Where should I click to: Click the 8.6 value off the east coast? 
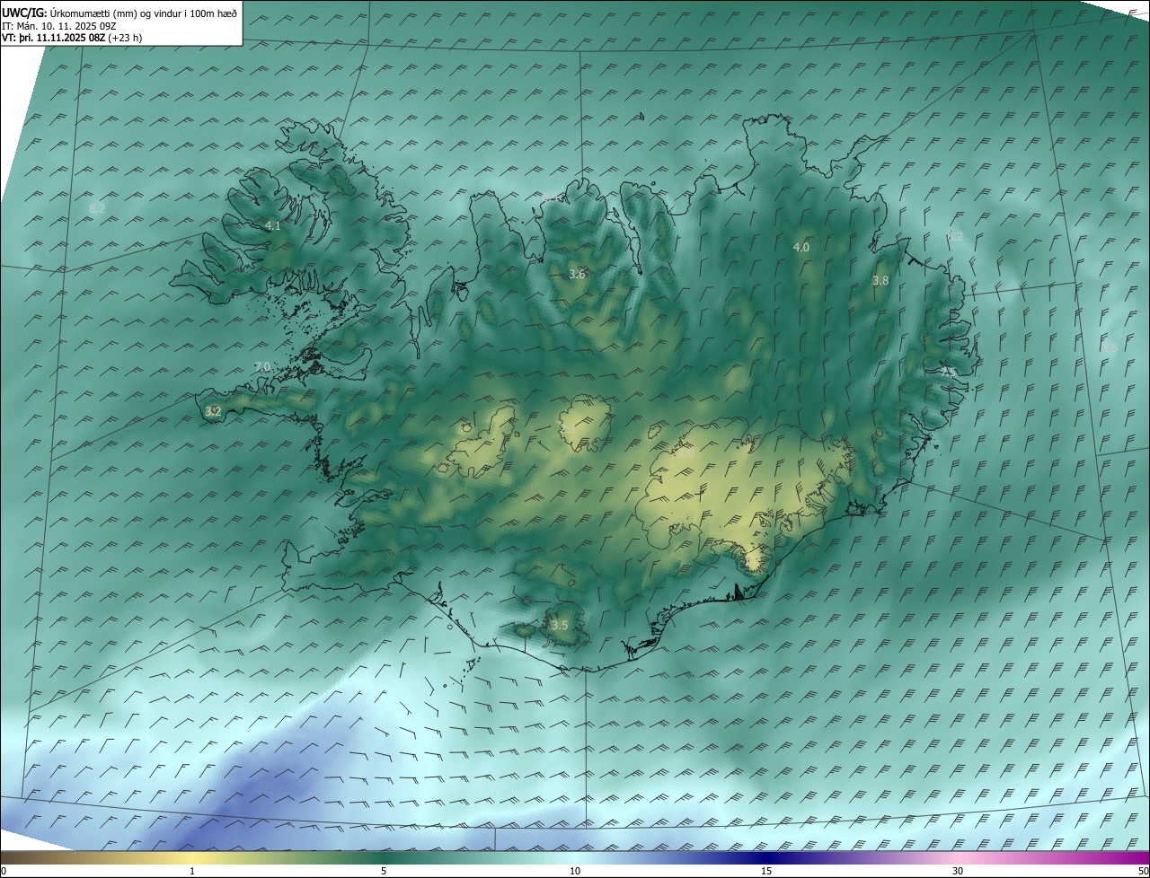point(1110,349)
